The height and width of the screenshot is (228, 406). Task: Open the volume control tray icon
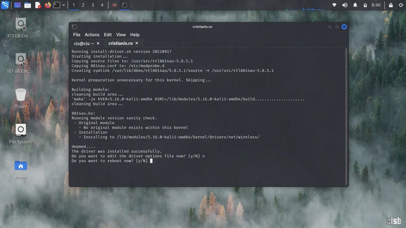pos(345,5)
